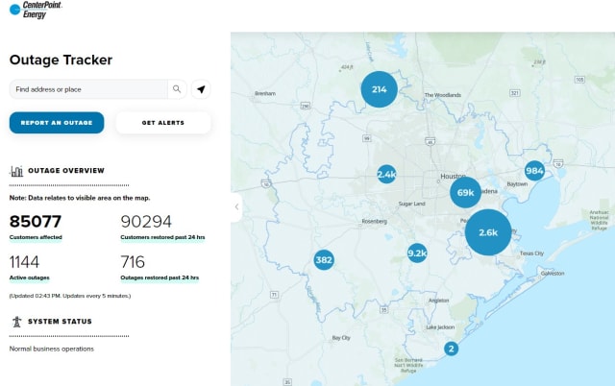Image resolution: width=615 pixels, height=386 pixels.
Task: Click the 90294 customers restored value
Action: 146,222
